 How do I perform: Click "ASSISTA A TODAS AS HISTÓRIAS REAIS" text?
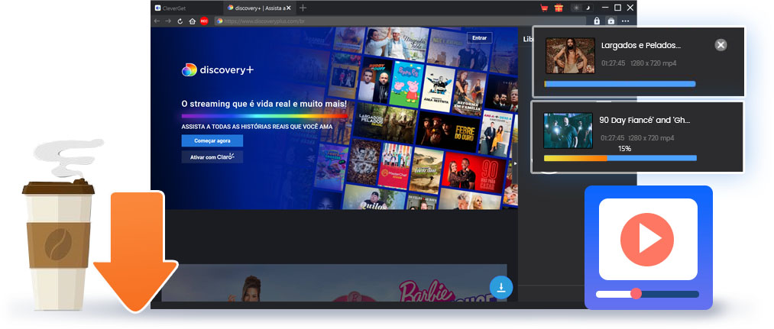[x=257, y=127]
